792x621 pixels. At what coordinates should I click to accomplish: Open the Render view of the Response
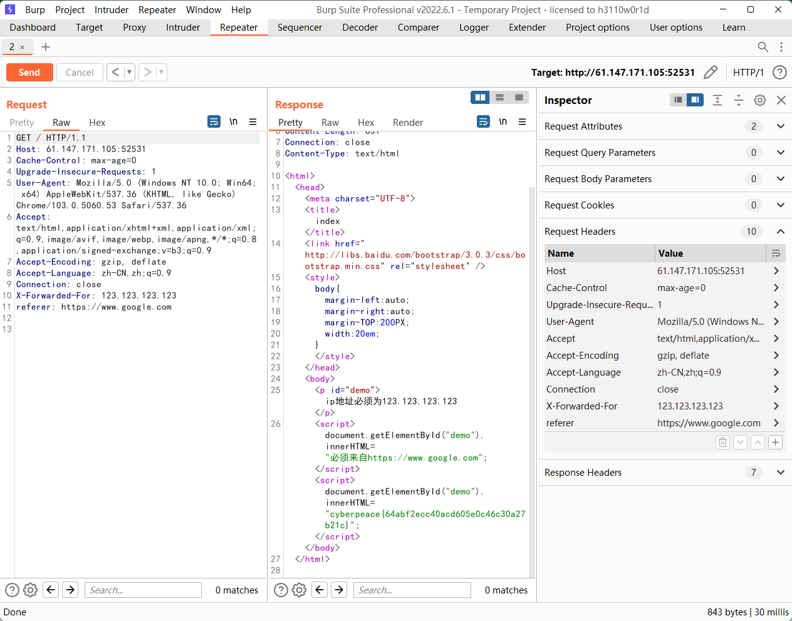tap(407, 123)
